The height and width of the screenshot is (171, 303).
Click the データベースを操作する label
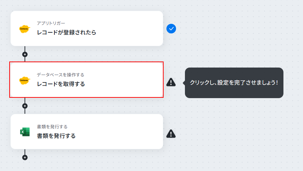pyautogui.click(x=60, y=75)
